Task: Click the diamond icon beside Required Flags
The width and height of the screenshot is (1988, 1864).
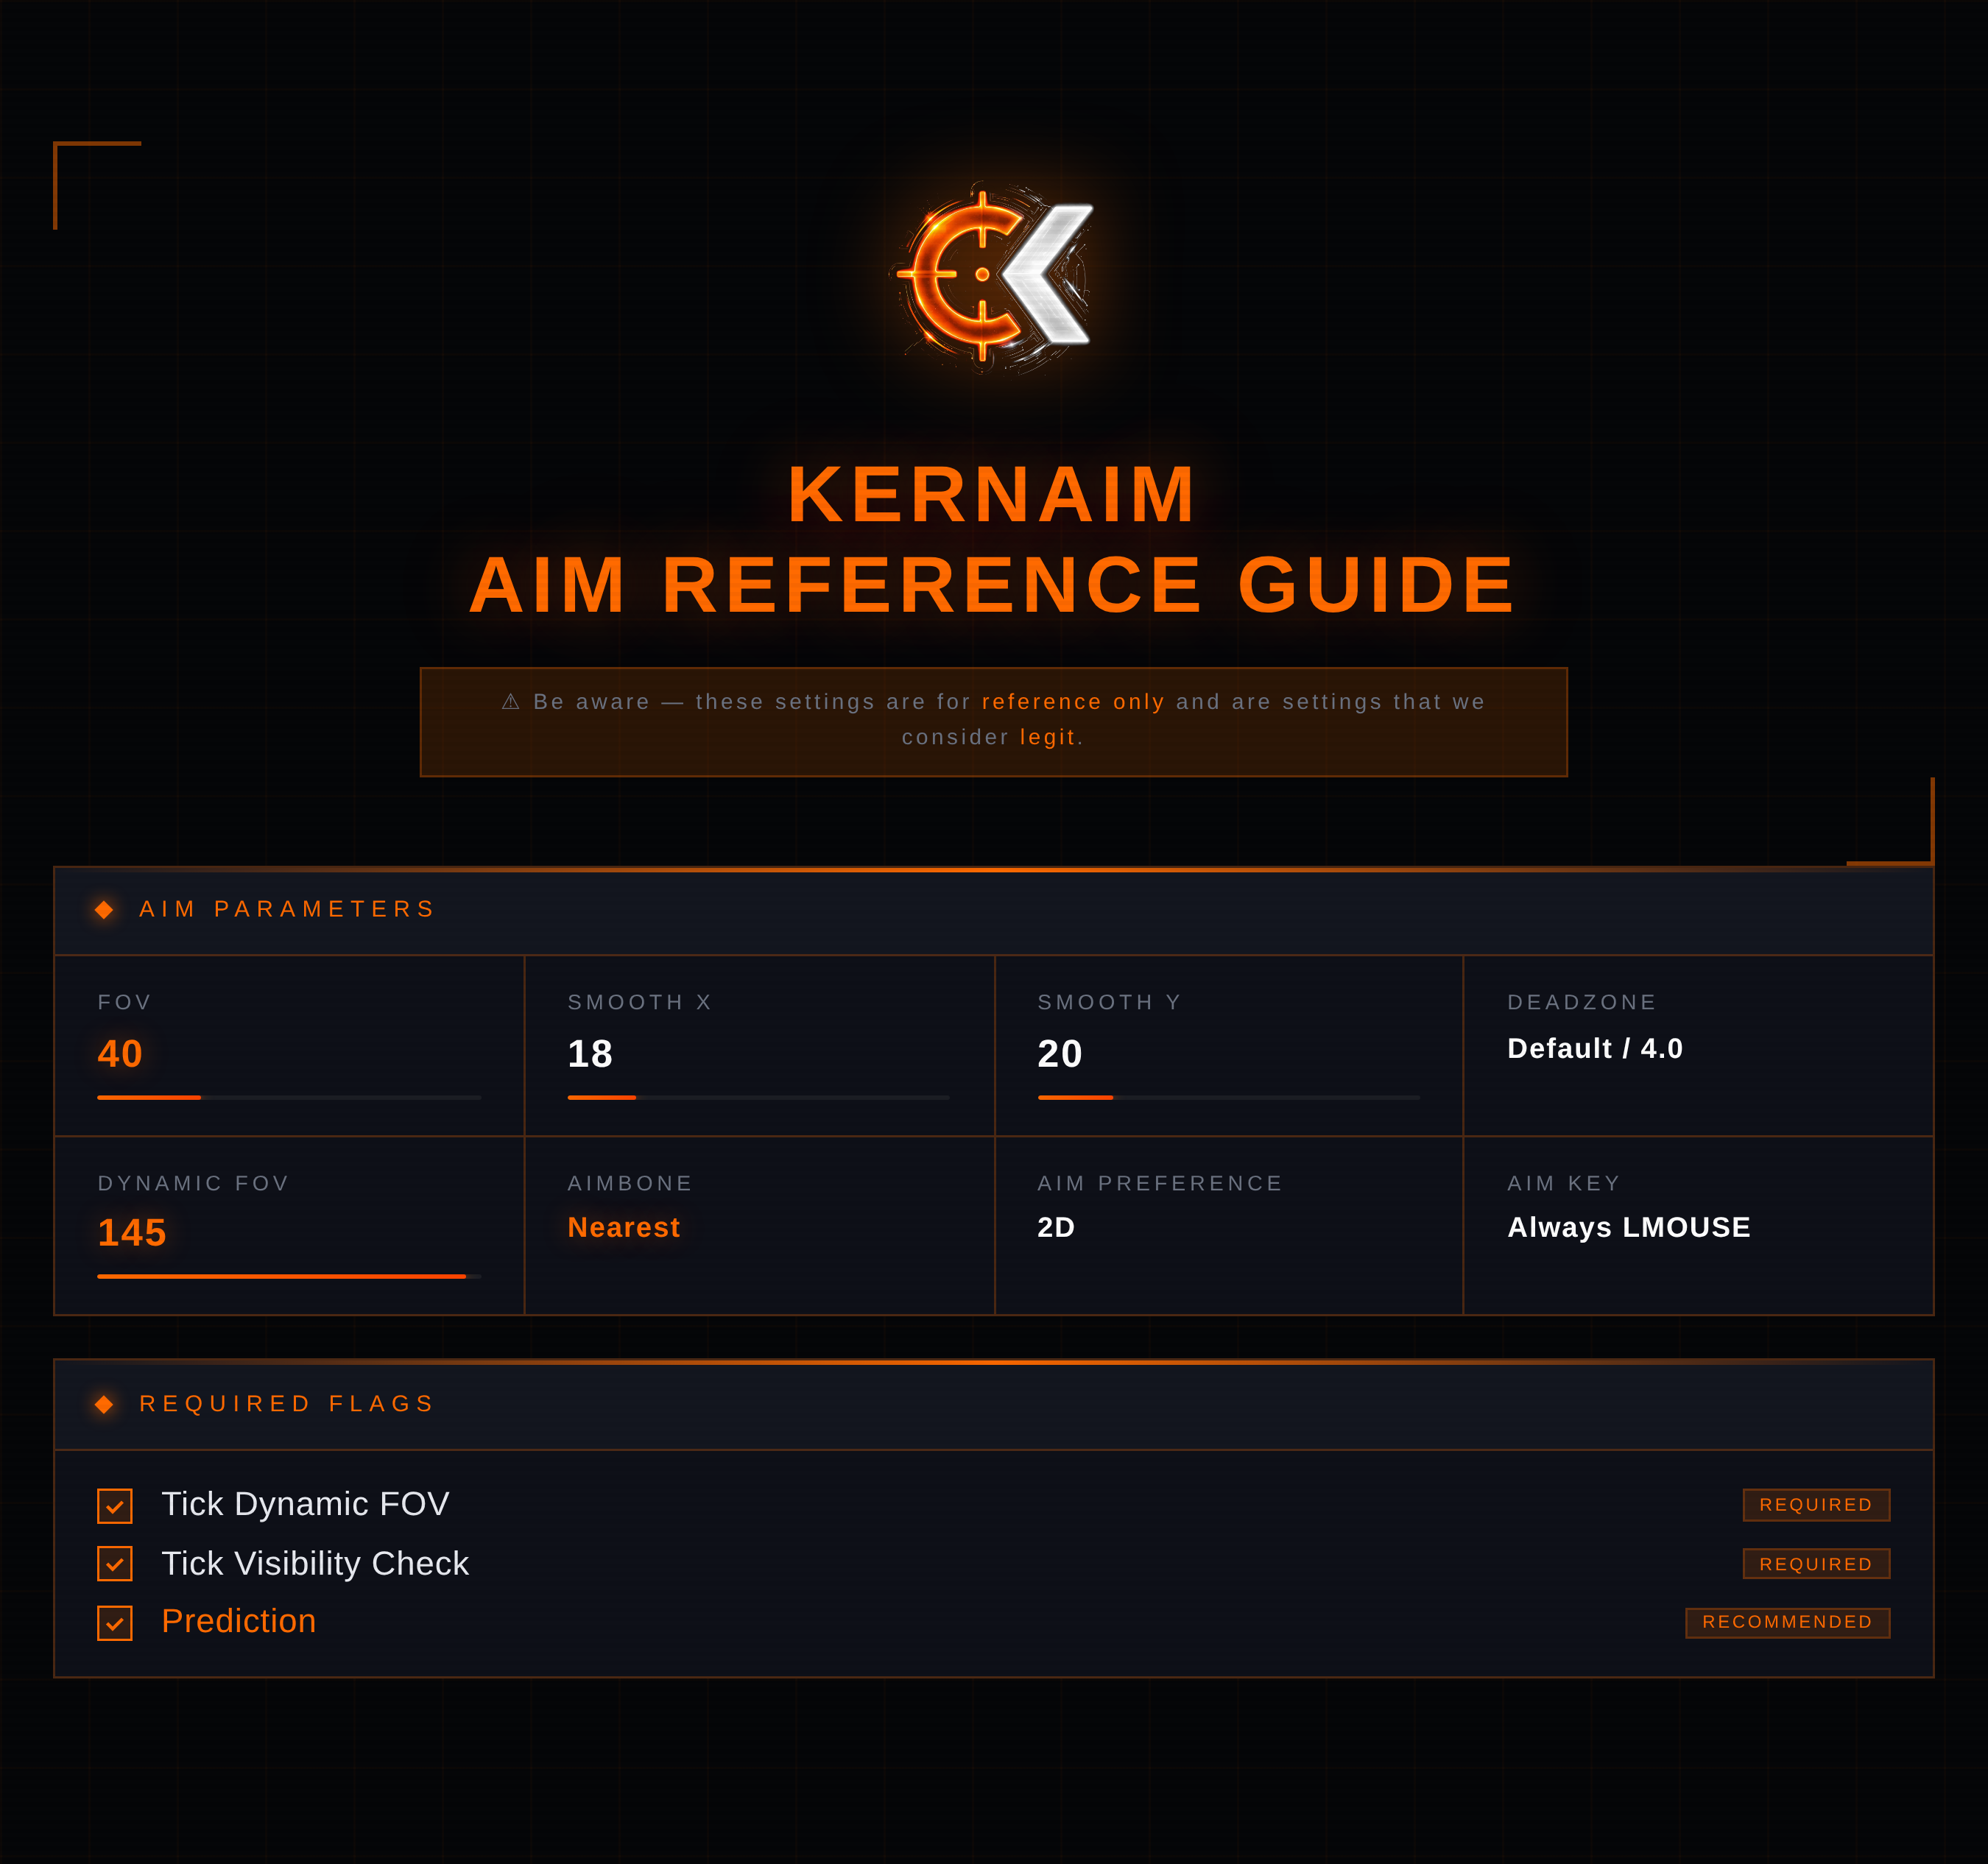Action: pyautogui.click(x=104, y=1404)
